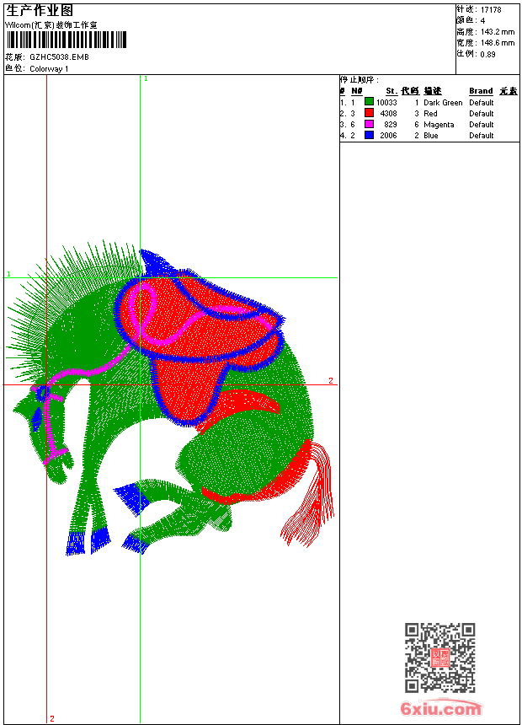Click the 'Colorway 1' label
522x725 pixels.
[x=49, y=69]
